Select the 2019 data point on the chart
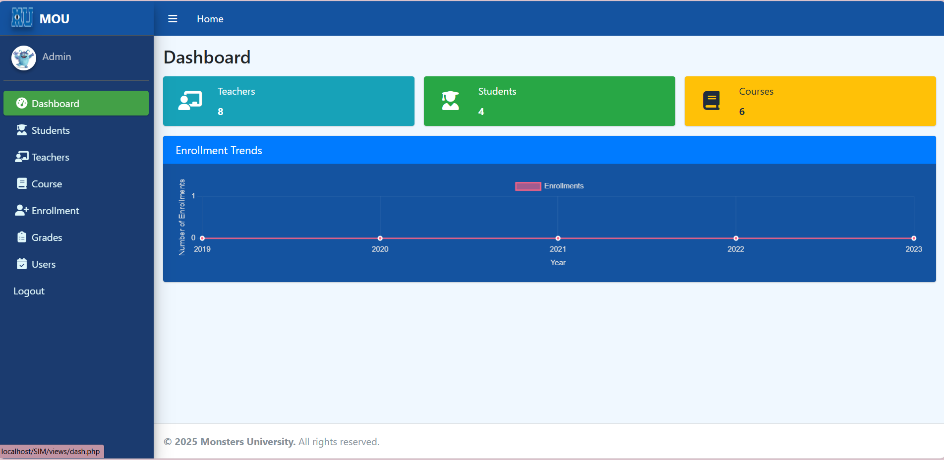The width and height of the screenshot is (944, 460). click(202, 238)
